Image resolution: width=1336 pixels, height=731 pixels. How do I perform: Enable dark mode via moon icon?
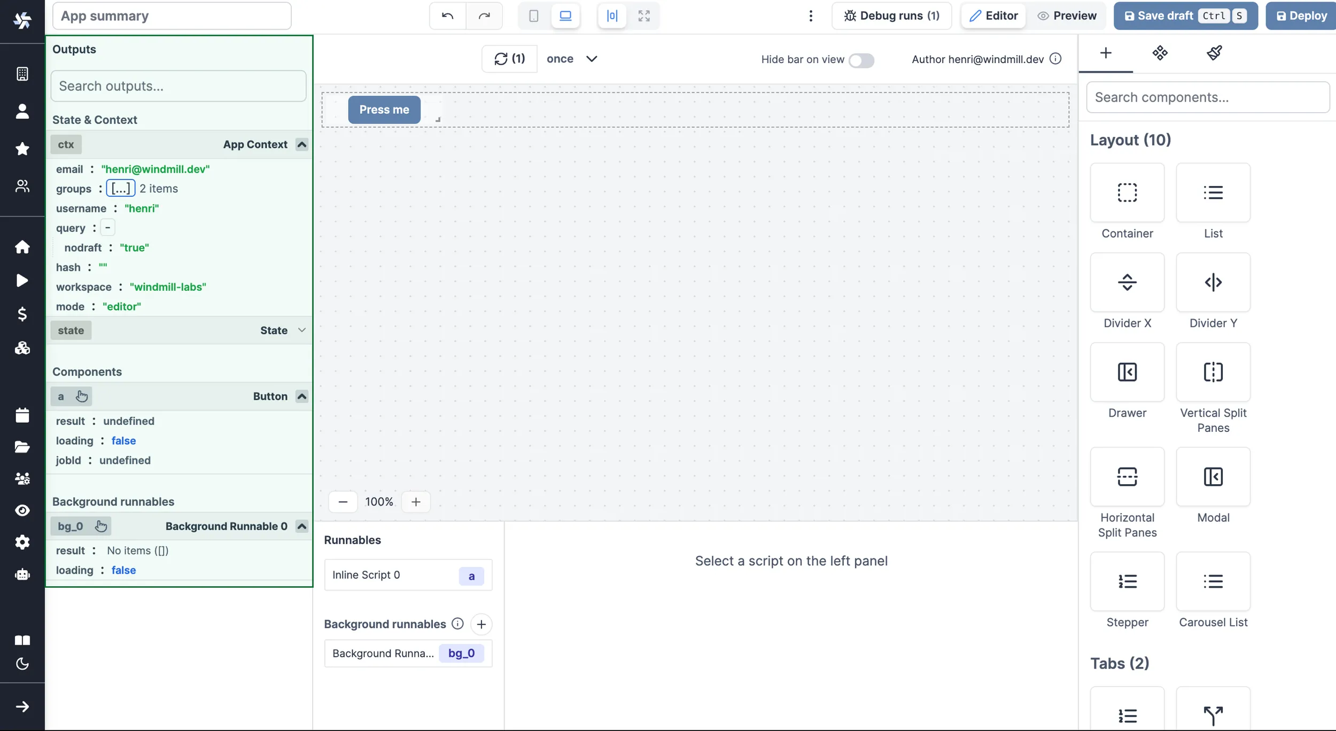click(22, 664)
